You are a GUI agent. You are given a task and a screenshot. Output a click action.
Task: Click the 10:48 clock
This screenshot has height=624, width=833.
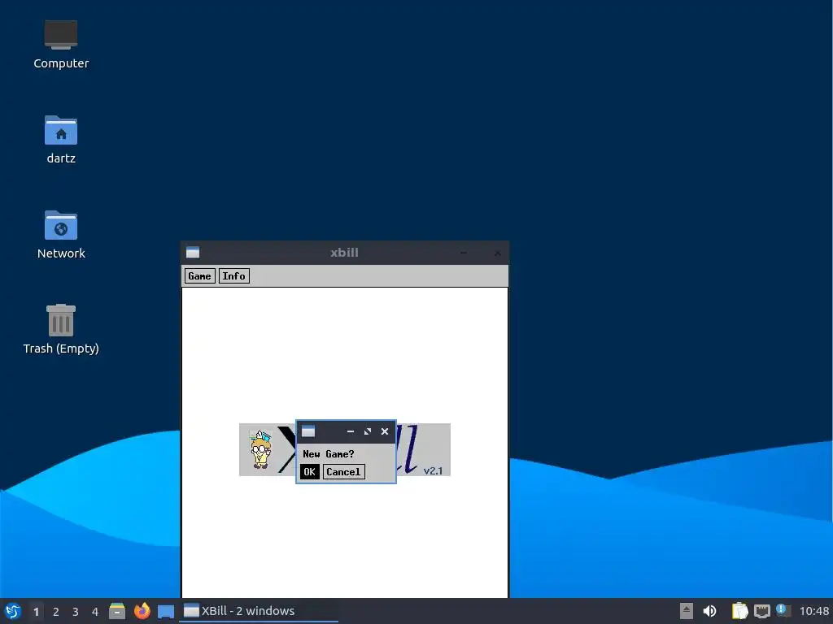pyautogui.click(x=814, y=611)
